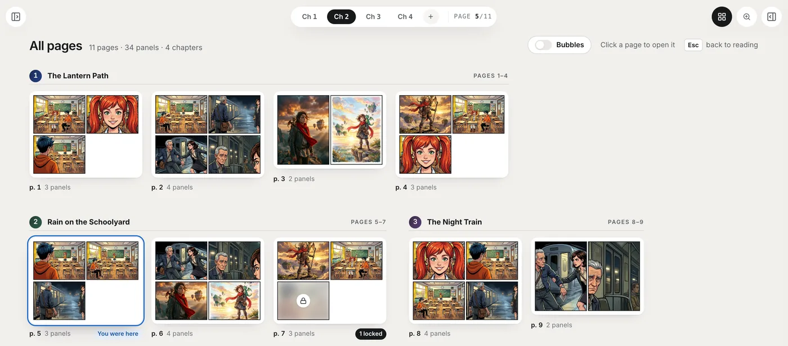Toggle the left sidebar panel icon
Viewport: 788px width, 346px height.
16,17
